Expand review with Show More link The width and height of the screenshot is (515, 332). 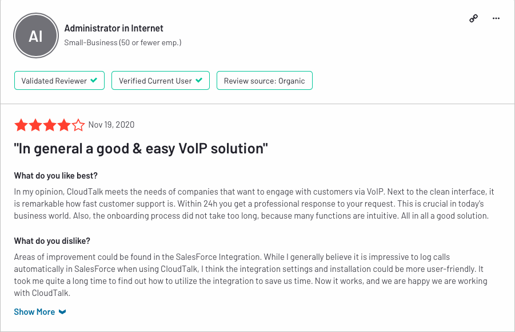[34, 311]
